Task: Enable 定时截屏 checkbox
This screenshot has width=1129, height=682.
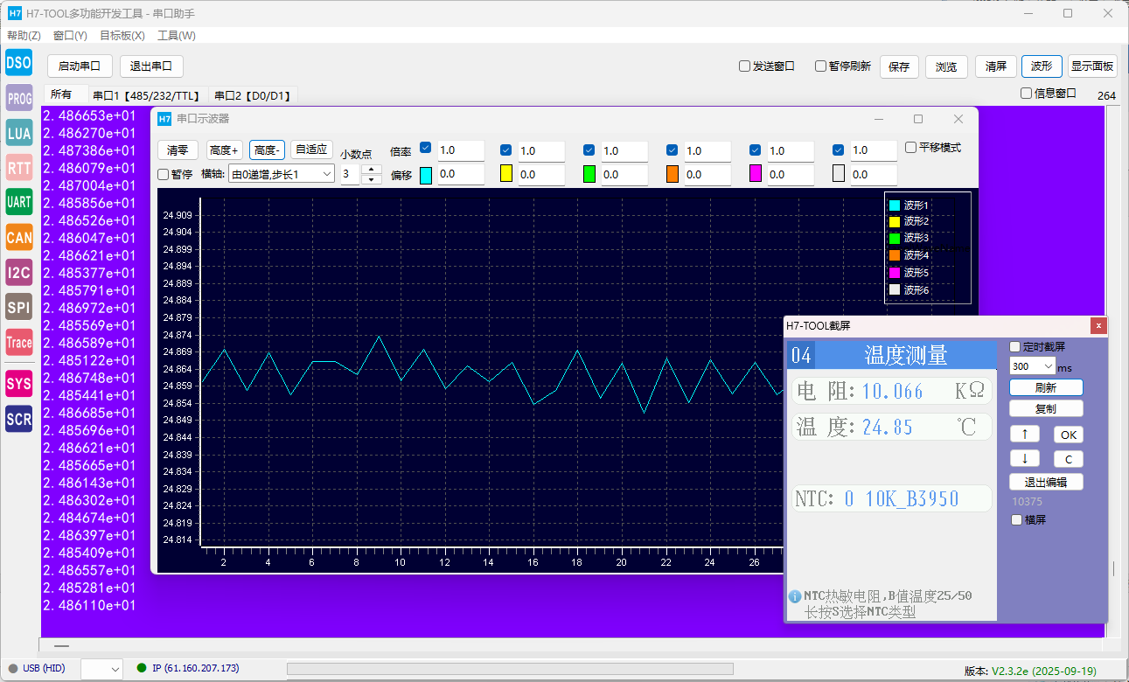Action: click(x=1015, y=346)
